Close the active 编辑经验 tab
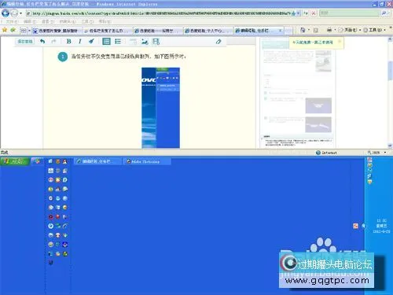 [x=281, y=31]
